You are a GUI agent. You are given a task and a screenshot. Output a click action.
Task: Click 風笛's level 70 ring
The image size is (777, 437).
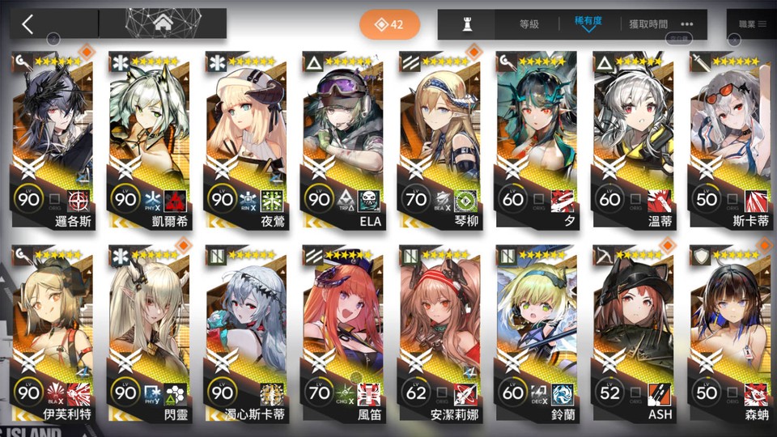(319, 393)
